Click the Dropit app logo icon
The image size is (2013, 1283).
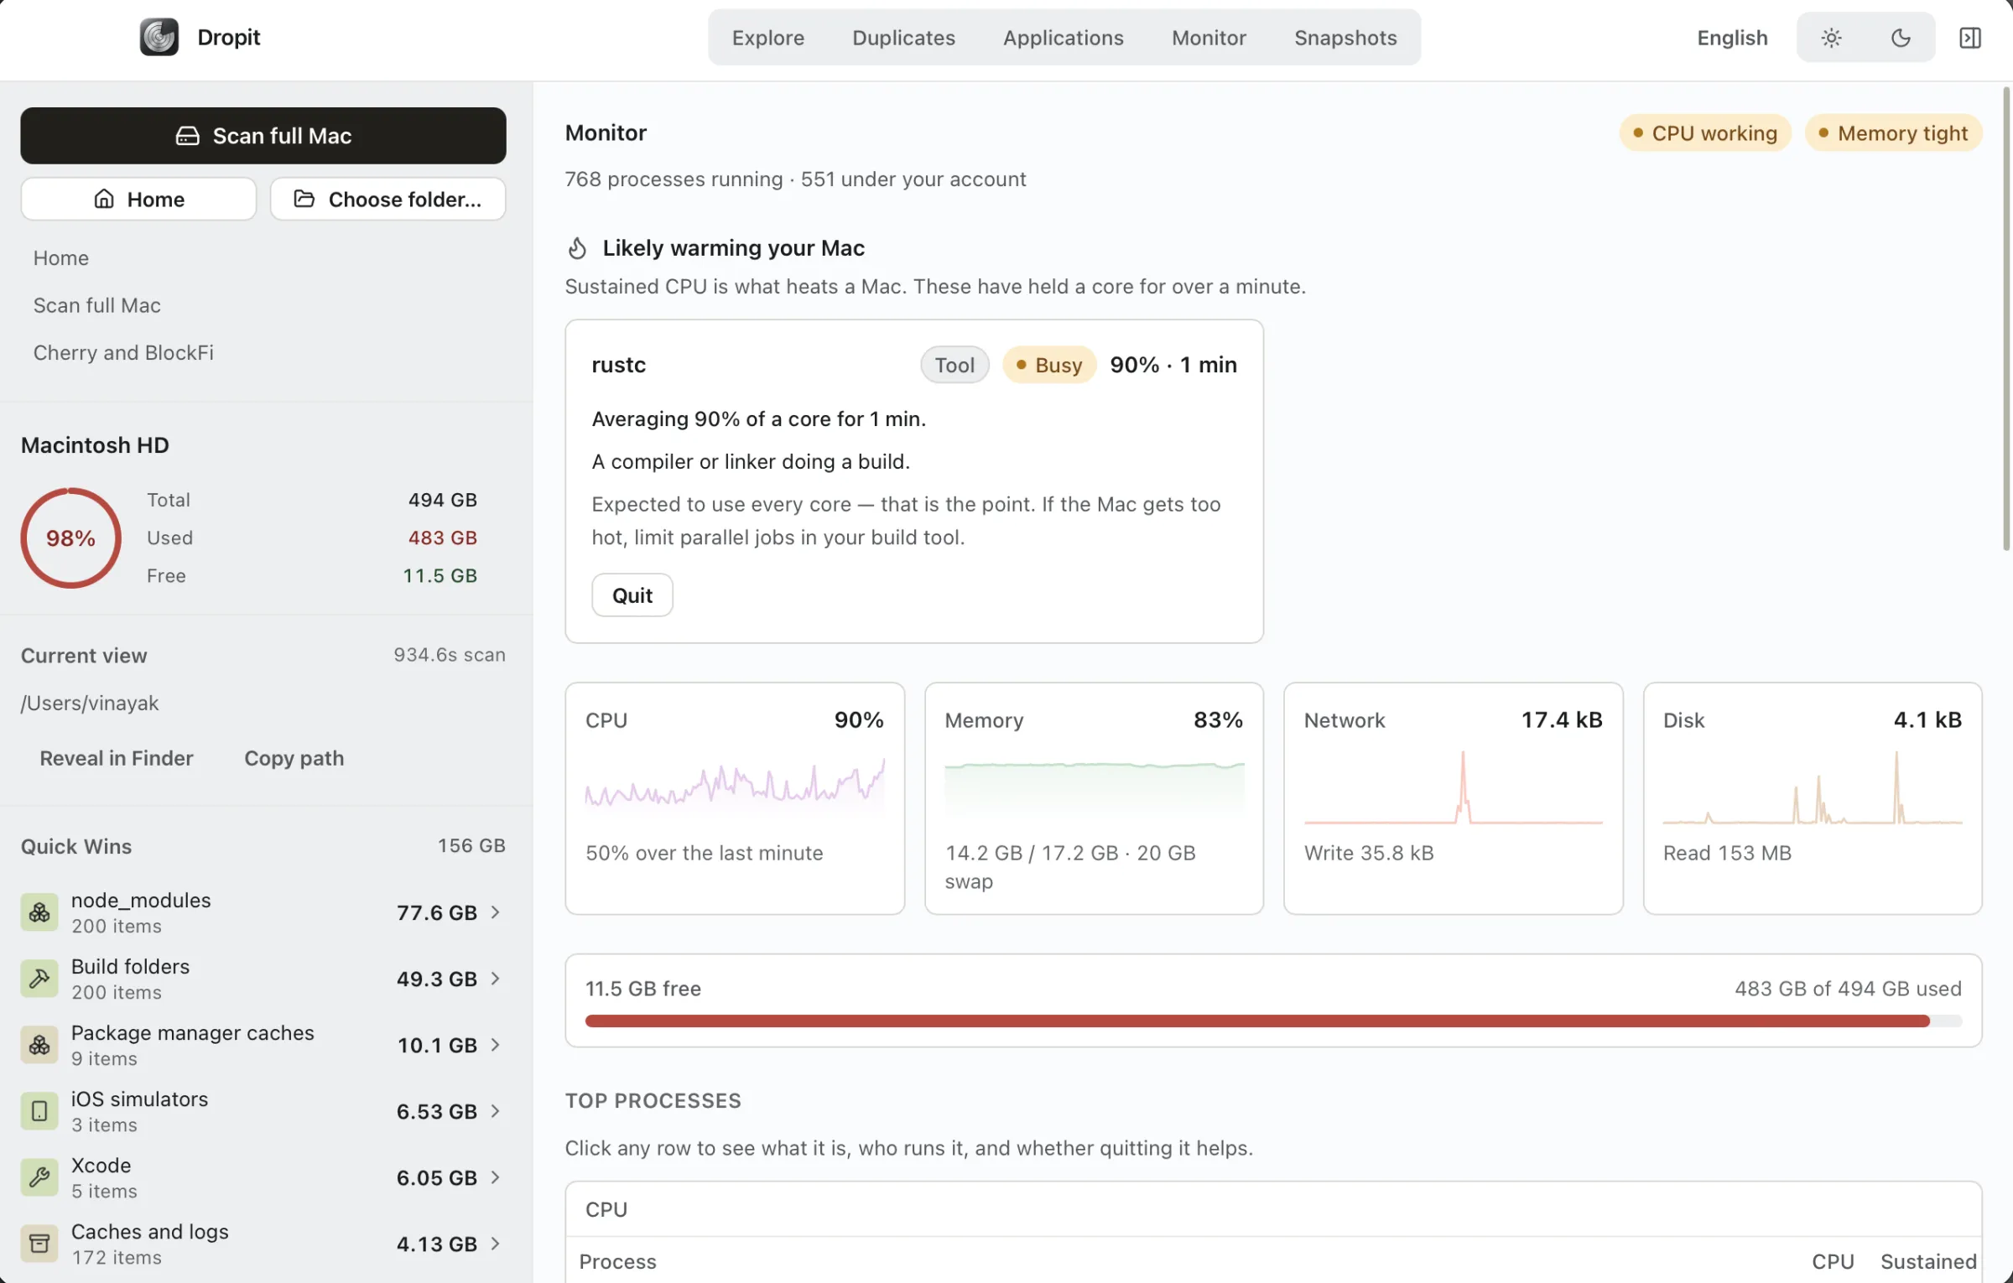[159, 37]
